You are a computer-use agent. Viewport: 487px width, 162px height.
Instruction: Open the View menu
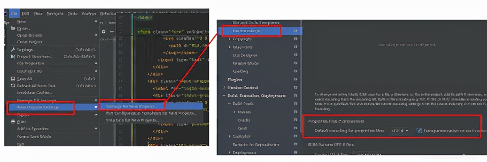(38, 14)
